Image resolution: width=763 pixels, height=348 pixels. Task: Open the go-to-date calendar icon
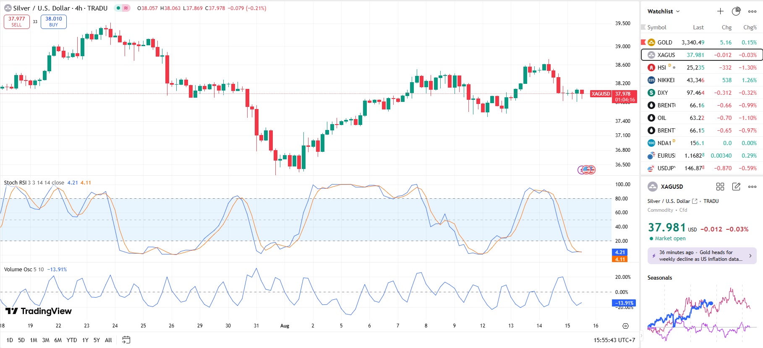coord(126,340)
